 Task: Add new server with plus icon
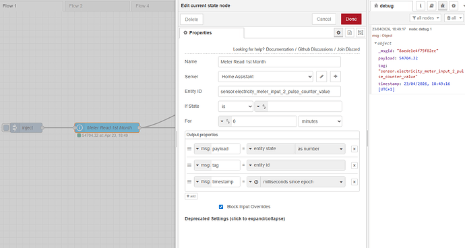(336, 77)
